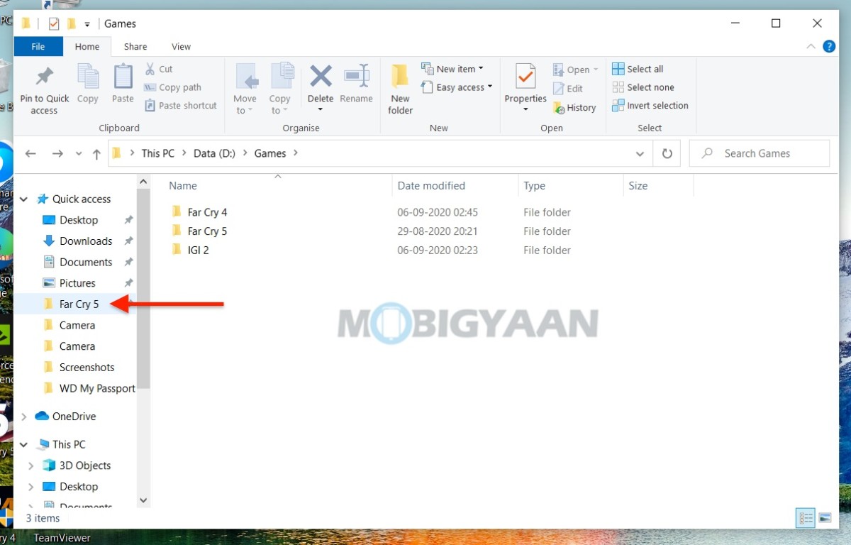
Task: Switch to large thumbnails using the status bar icon
Action: click(x=824, y=518)
